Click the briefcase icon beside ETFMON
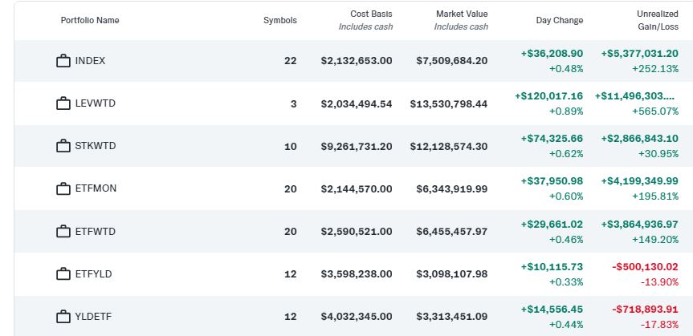 point(63,188)
